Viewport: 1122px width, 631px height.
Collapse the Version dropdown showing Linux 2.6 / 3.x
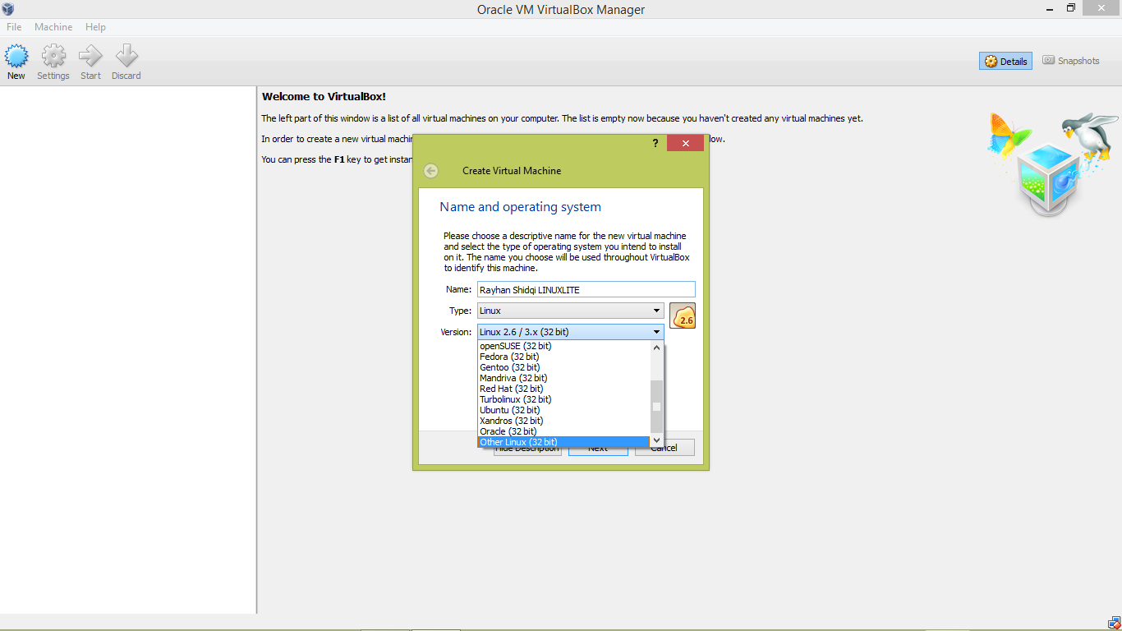coord(571,332)
